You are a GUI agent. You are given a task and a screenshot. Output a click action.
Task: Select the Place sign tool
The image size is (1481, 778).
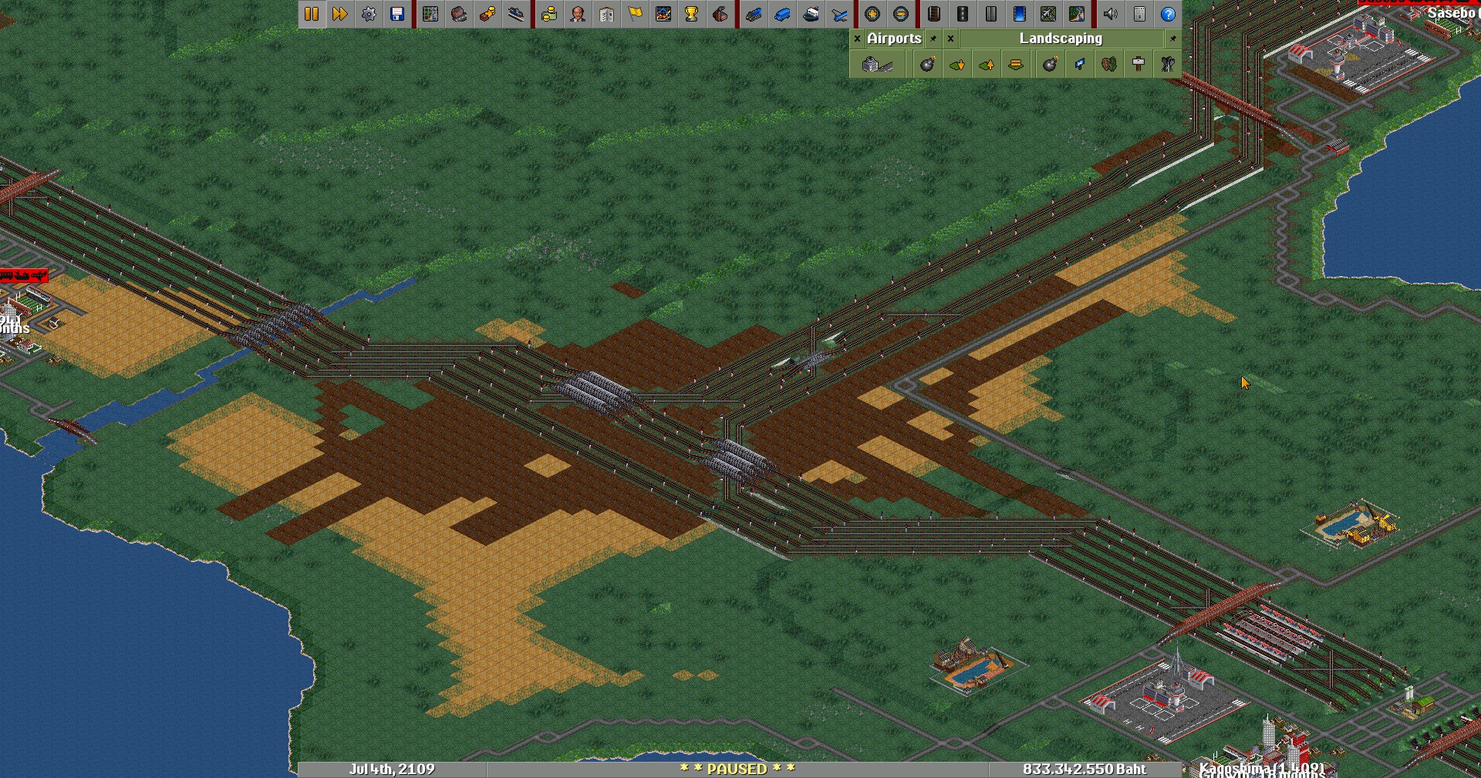(x=1139, y=65)
